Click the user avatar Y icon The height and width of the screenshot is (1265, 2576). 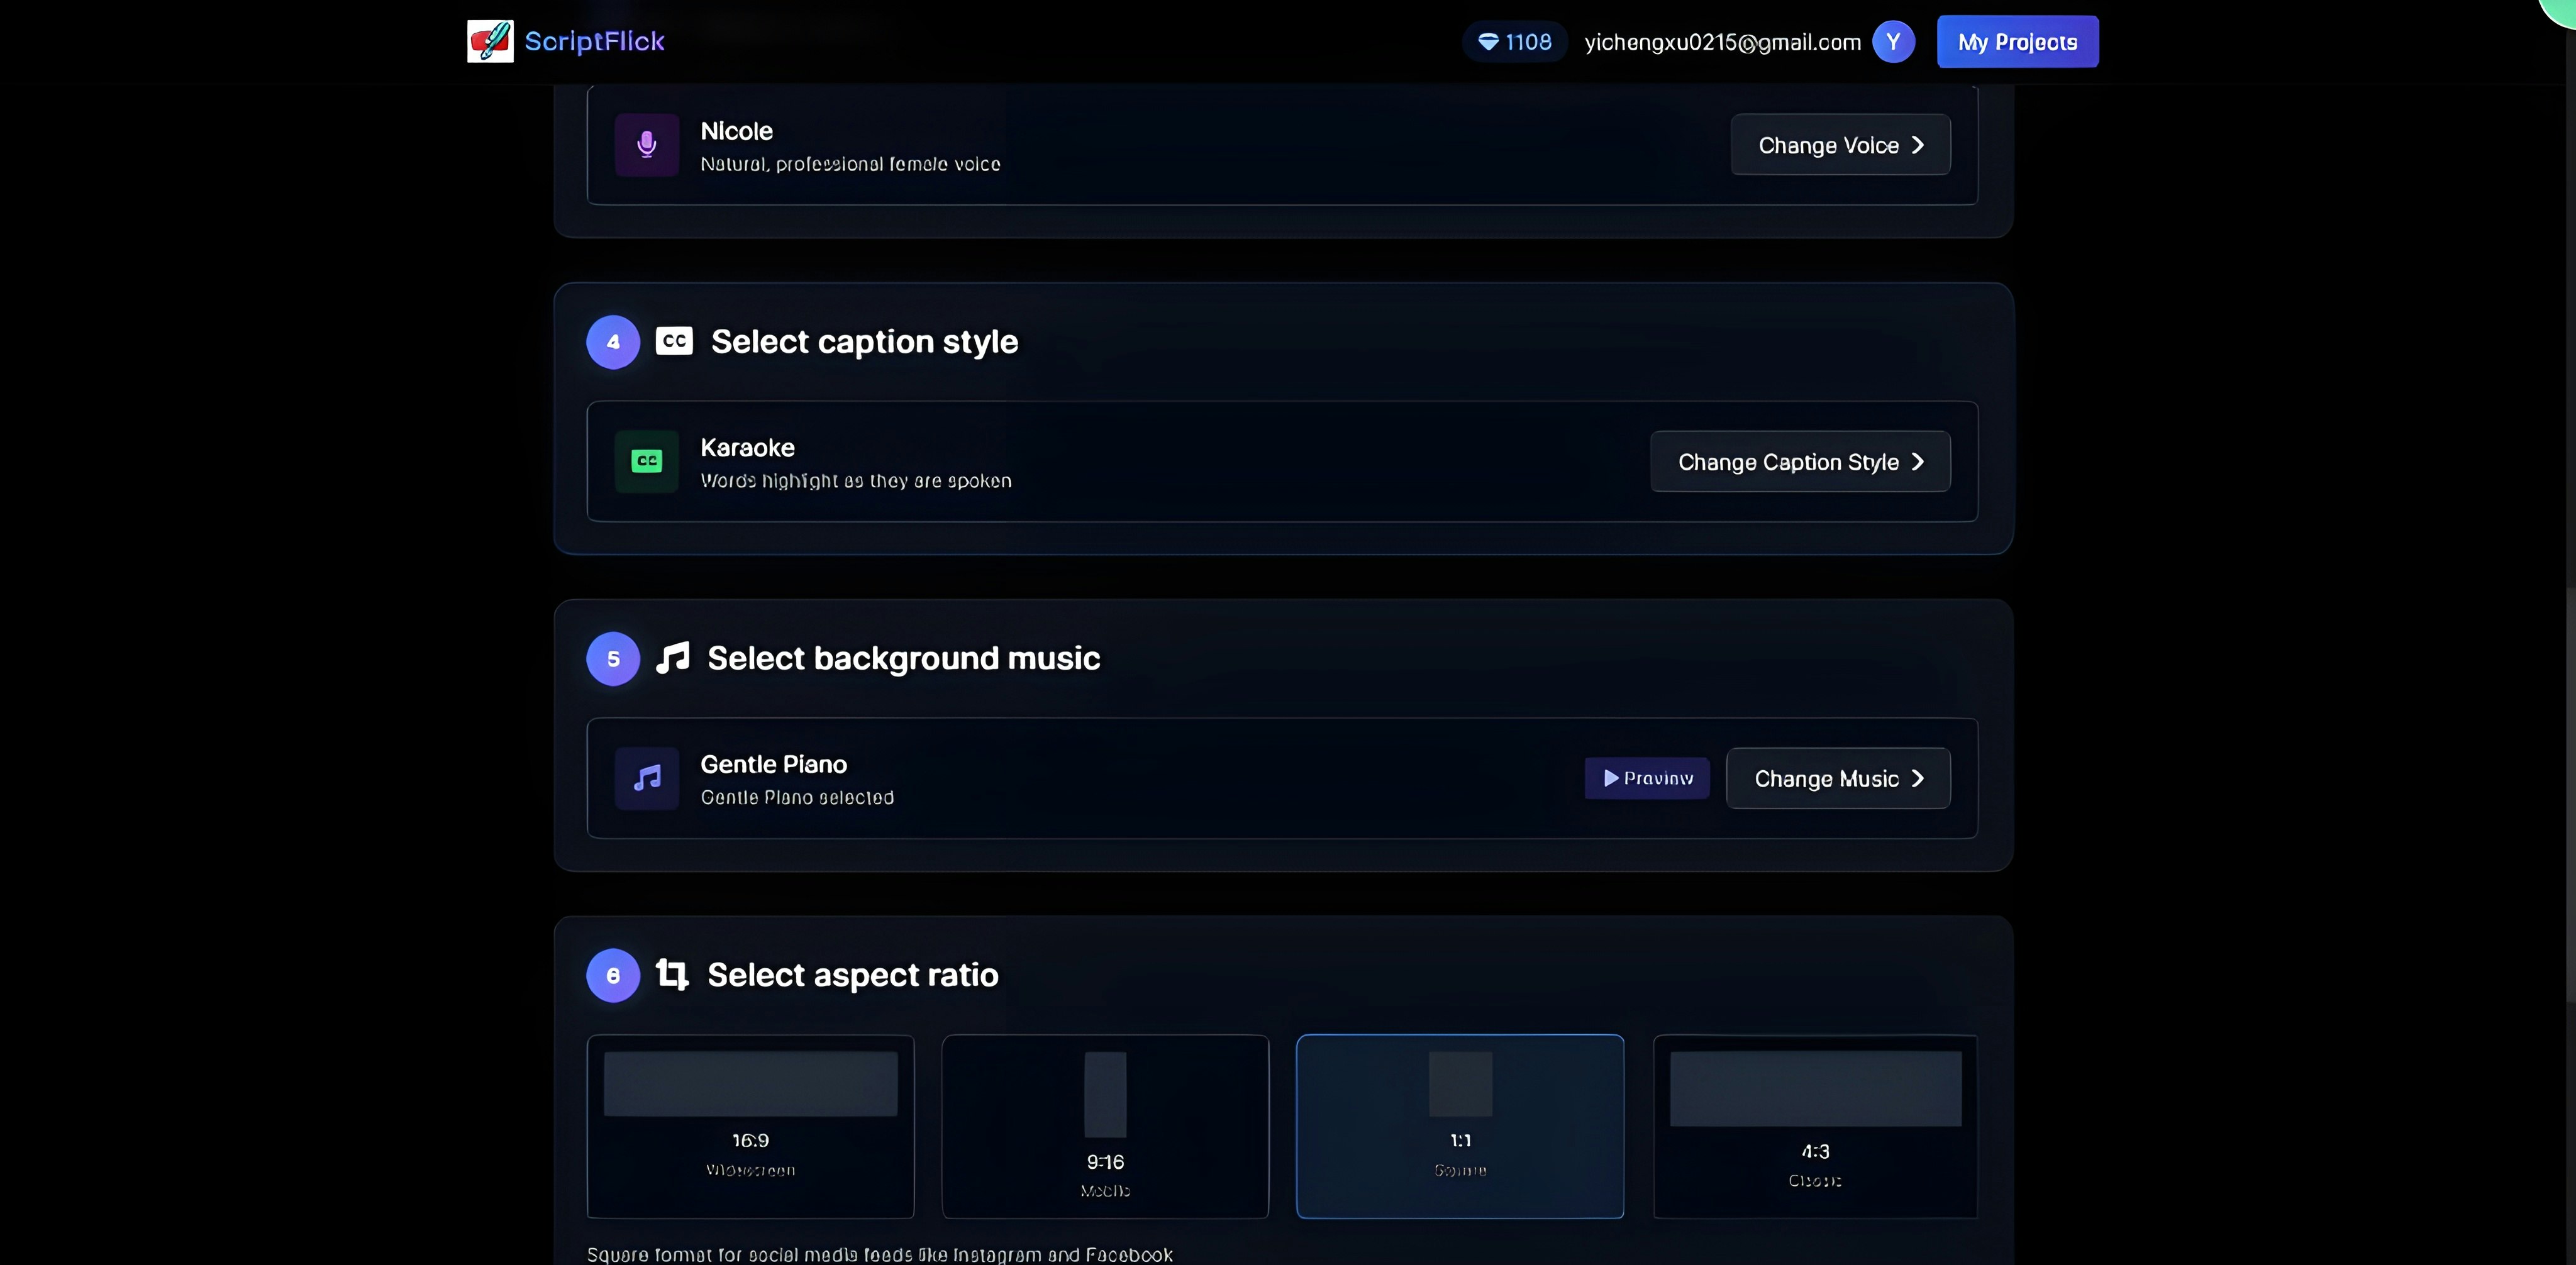pos(1893,42)
